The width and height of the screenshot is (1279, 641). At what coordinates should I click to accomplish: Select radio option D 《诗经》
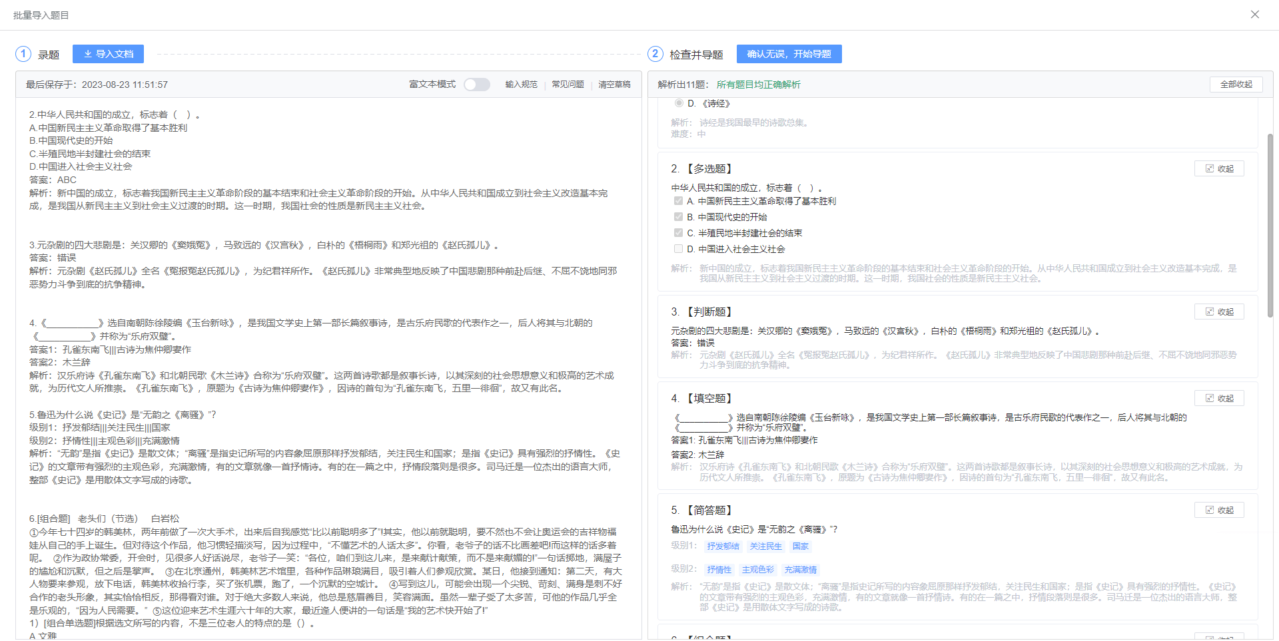(679, 103)
